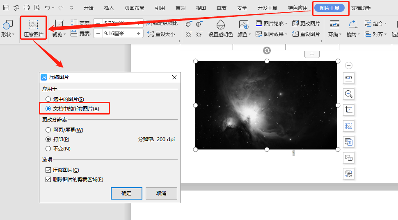
Task: Click Reset Size (重设大小)
Action: point(161,34)
